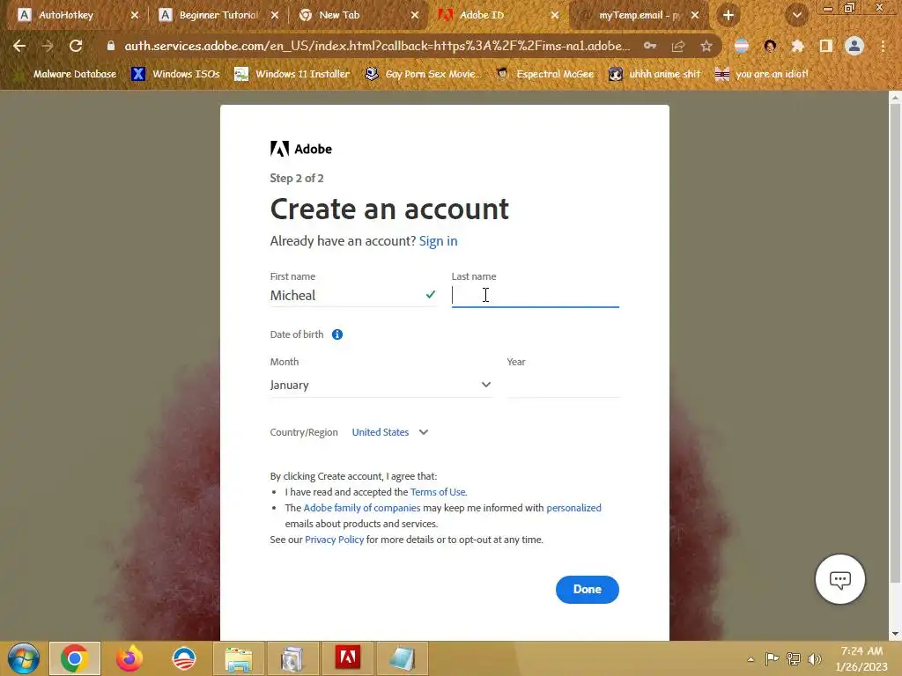Click the blue Done button

pyautogui.click(x=588, y=589)
